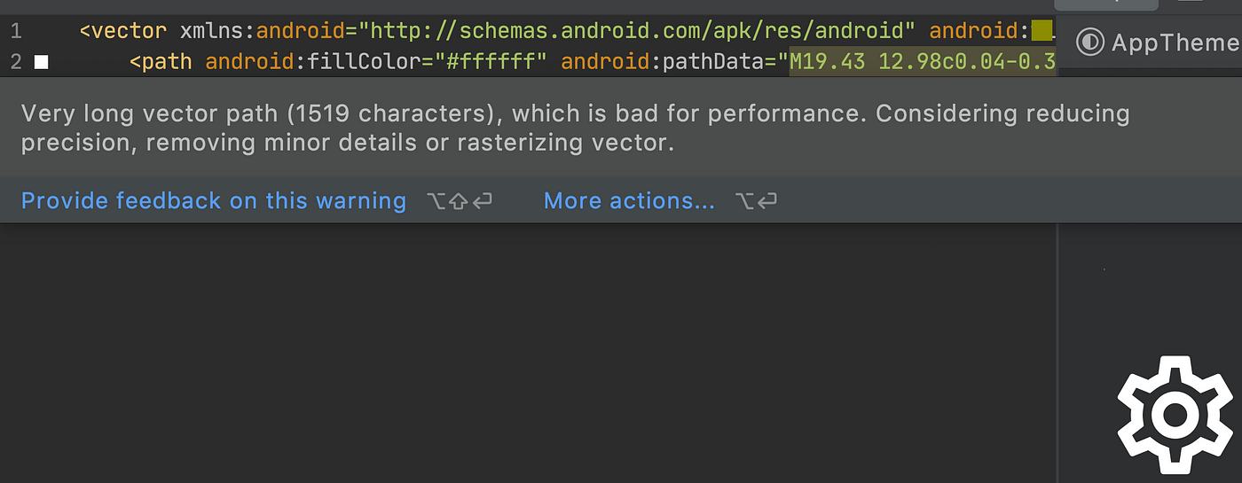Click the Very long vector path warning text
Screen dimensions: 1242x483
click(575, 128)
